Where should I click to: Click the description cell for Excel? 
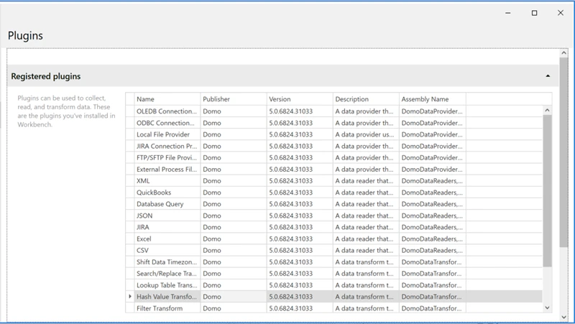366,239
